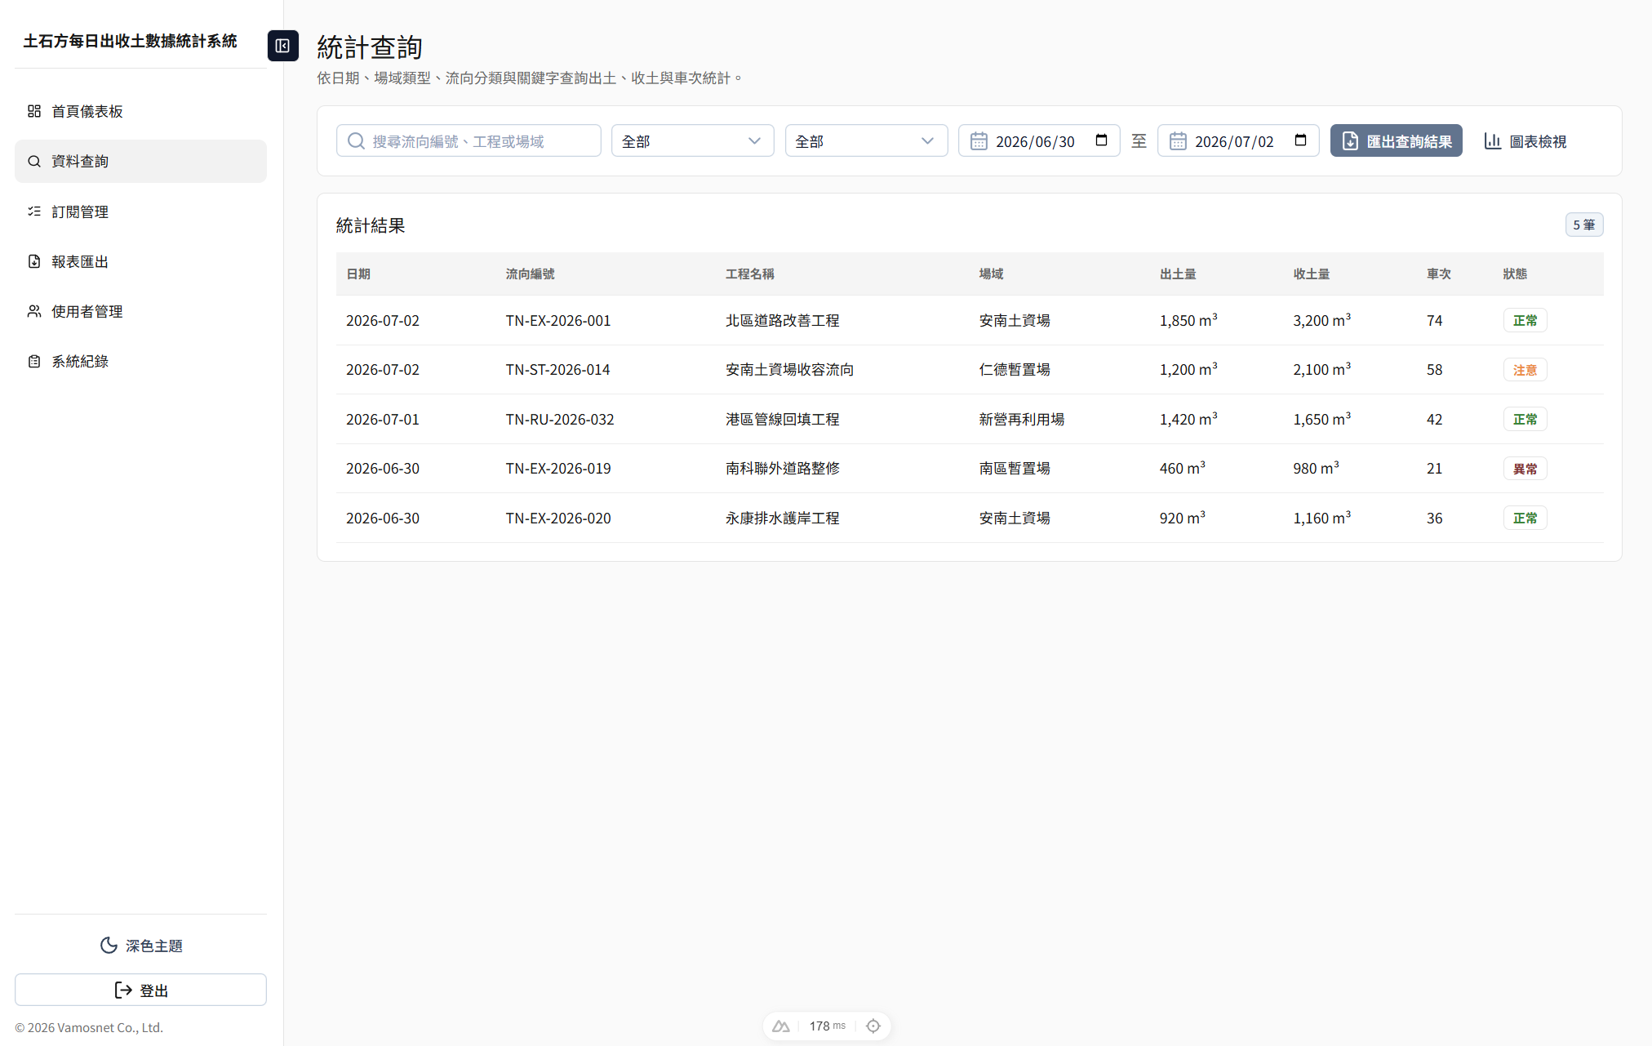Click the moon icon for 深色主題
Viewport: 1652px width, 1046px height.
(109, 946)
